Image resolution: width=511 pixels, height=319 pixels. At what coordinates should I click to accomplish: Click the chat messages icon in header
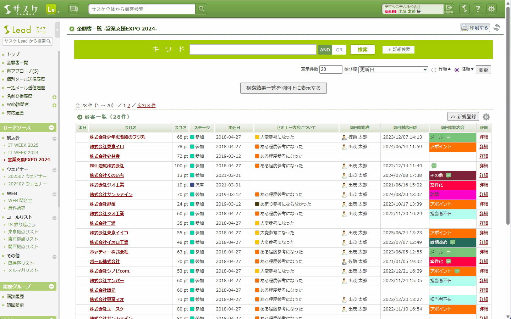[74, 9]
